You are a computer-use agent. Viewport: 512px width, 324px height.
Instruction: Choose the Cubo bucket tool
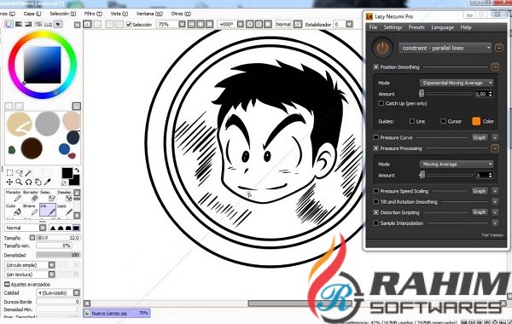pyautogui.click(x=14, y=210)
